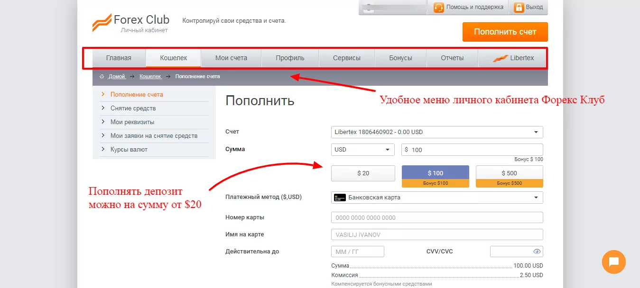
Task: Open the Счет account dropdown
Action: tap(437, 132)
